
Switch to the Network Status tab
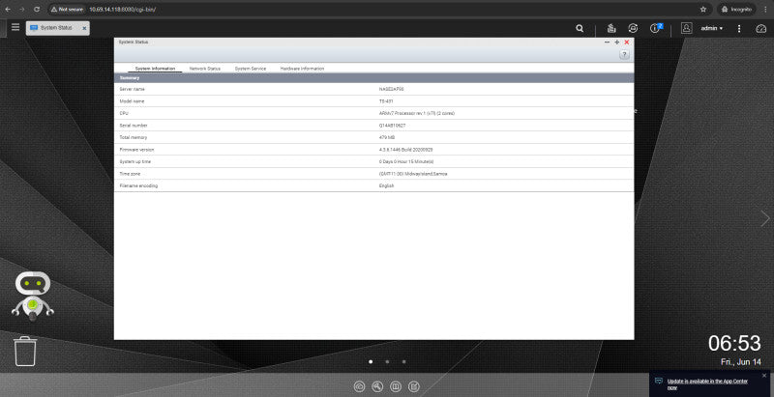coord(205,69)
